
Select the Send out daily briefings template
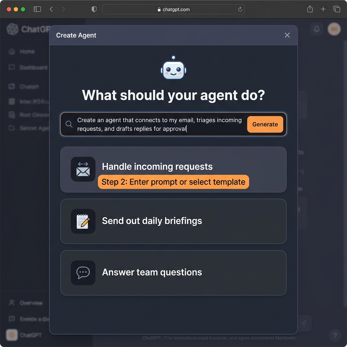(x=173, y=221)
